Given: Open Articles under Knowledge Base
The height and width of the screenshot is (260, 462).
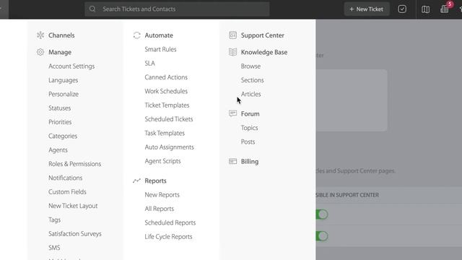Looking at the screenshot, I should tap(250, 95).
